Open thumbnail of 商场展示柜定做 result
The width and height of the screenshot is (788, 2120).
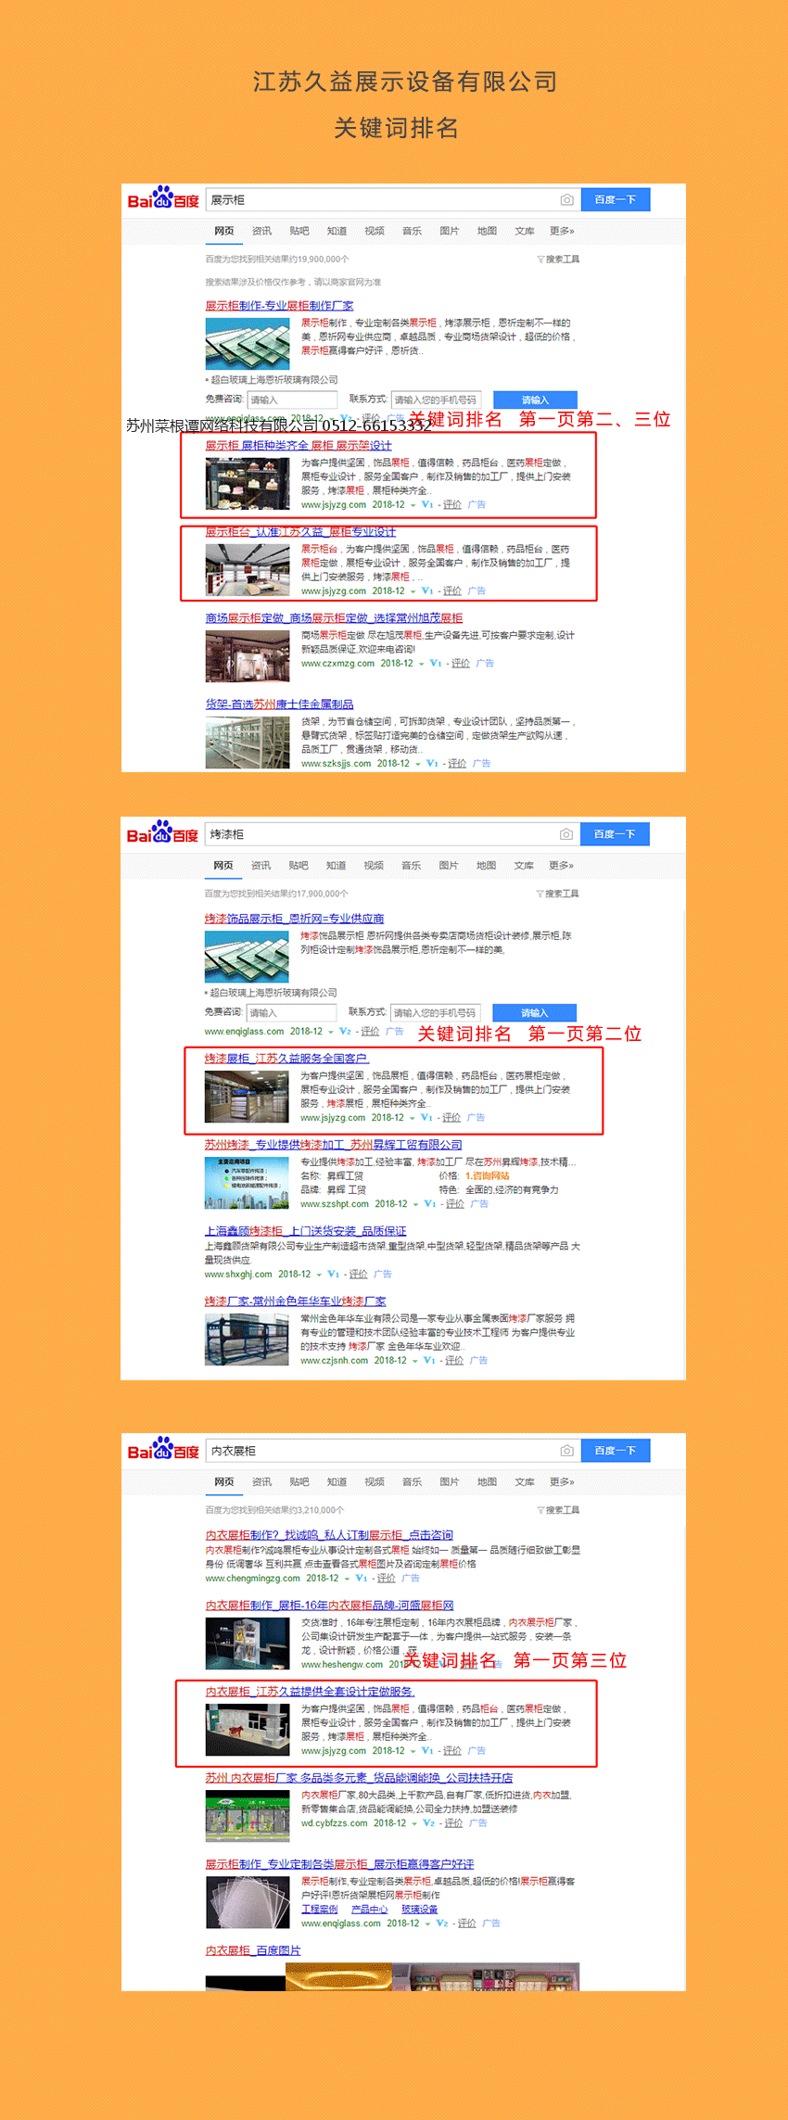(248, 656)
